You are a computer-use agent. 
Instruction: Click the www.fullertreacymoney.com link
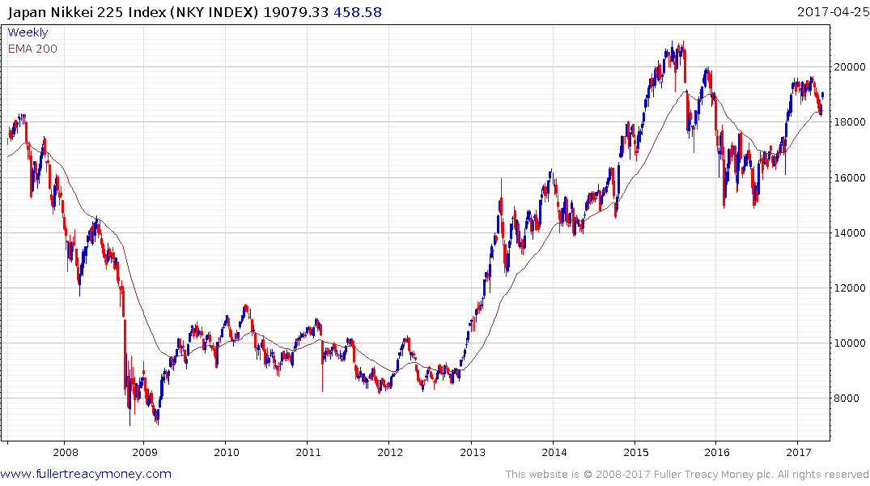(86, 474)
